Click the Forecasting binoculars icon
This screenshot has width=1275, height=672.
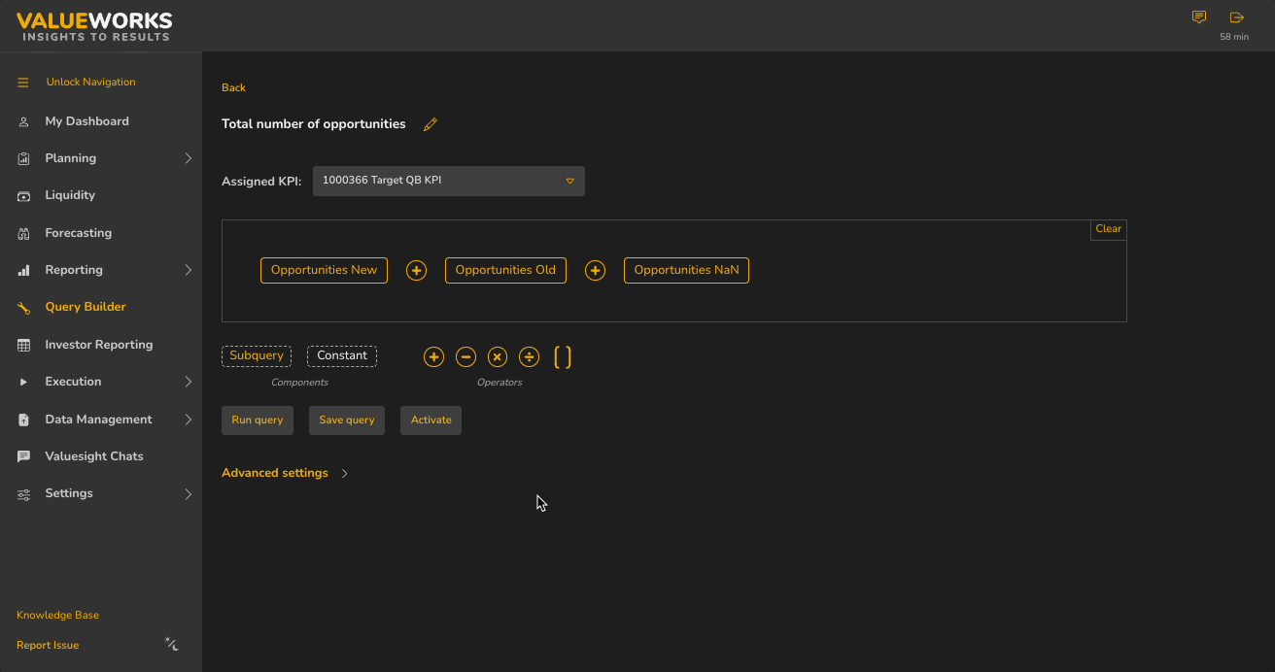click(x=24, y=234)
